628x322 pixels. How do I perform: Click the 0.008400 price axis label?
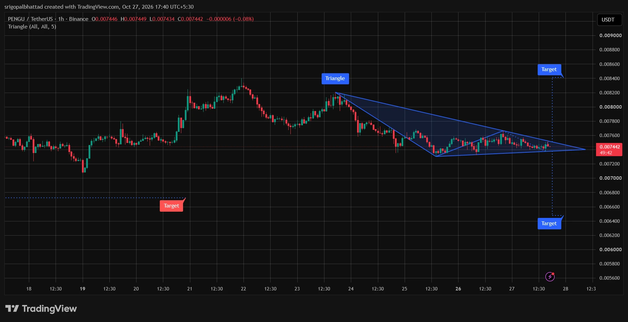coord(610,78)
